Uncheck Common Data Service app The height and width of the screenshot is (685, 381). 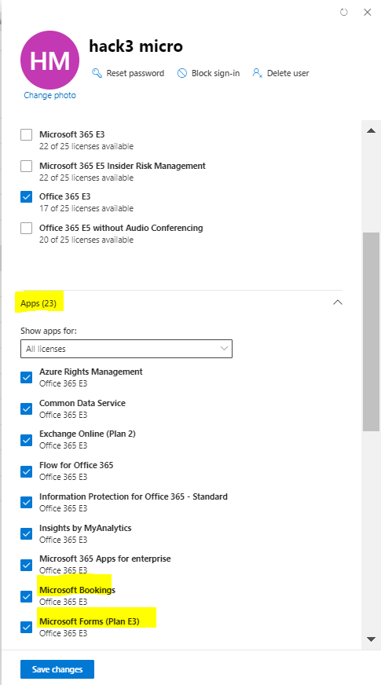[26, 408]
